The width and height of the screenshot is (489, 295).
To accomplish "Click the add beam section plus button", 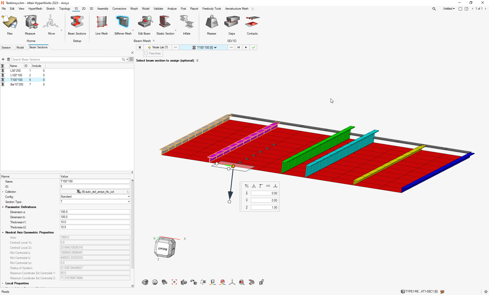I will (3, 59).
